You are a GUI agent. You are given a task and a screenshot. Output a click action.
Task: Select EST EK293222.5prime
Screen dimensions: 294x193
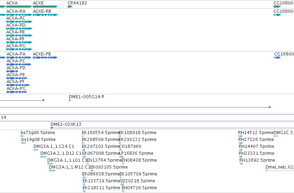pyautogui.click(x=120, y=143)
